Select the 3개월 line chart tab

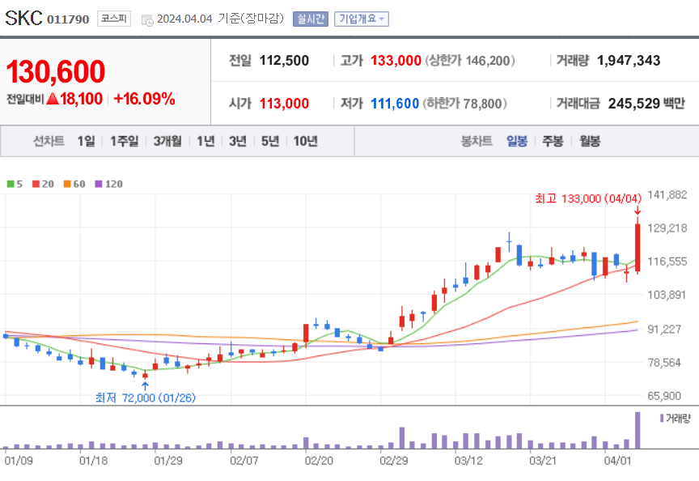click(x=167, y=142)
